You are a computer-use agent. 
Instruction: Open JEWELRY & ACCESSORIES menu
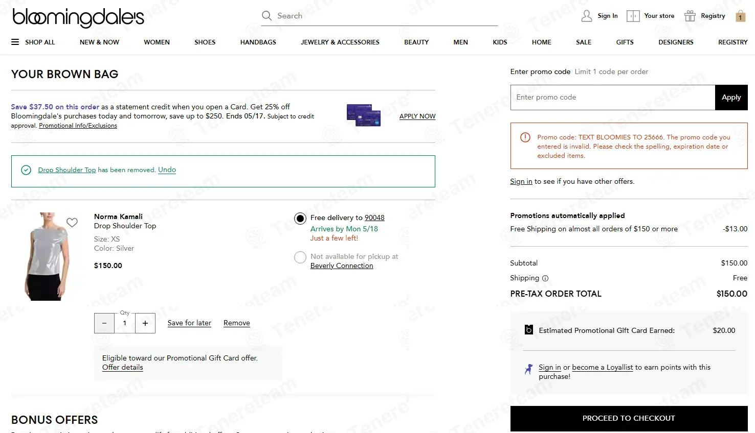click(340, 42)
